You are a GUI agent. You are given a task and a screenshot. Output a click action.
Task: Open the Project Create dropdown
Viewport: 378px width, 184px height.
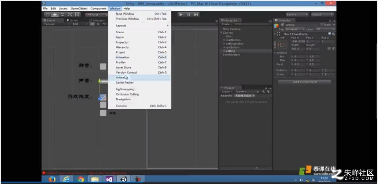pos(227,92)
